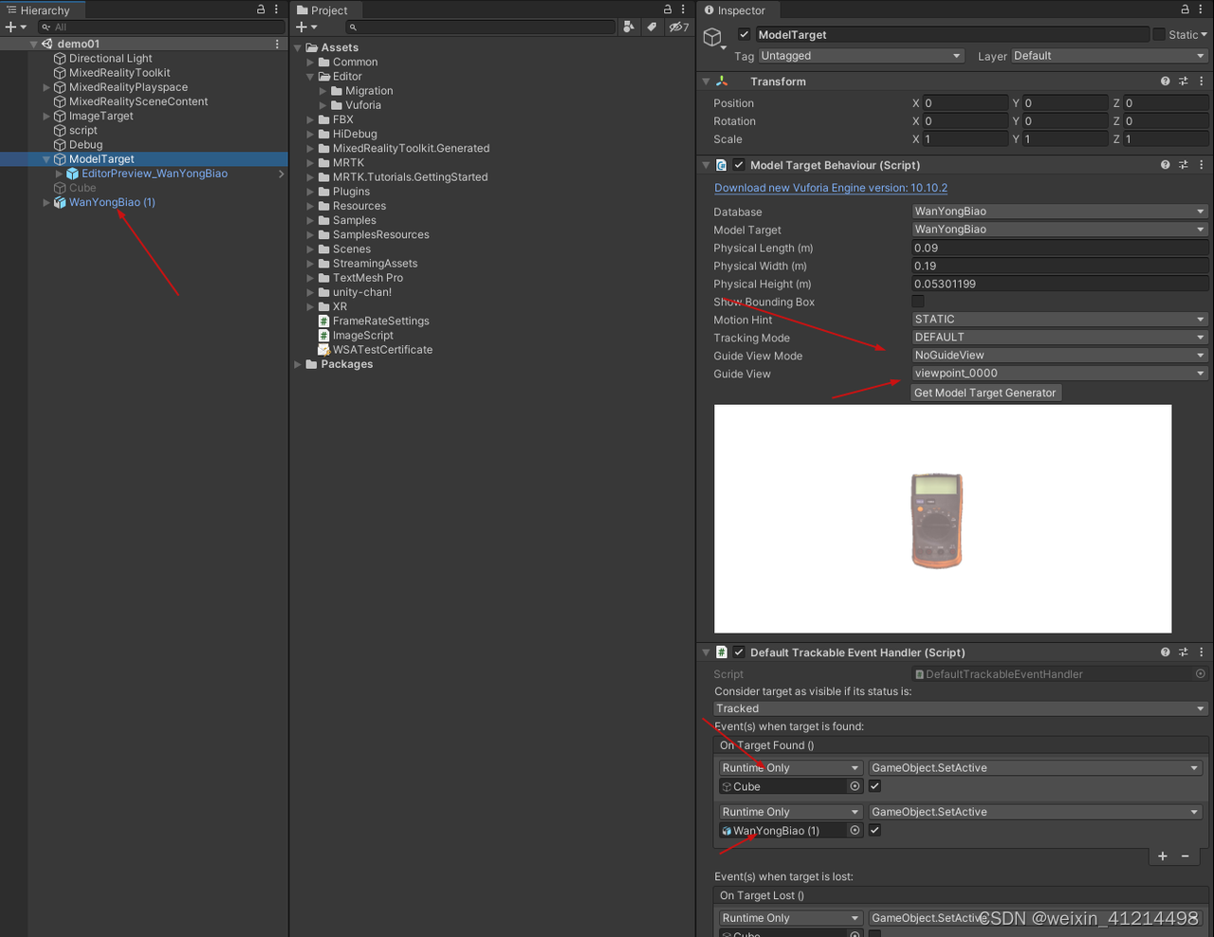Toggle the Show Bounding Box checkbox
Screen dimensions: 1214x937
pos(916,302)
